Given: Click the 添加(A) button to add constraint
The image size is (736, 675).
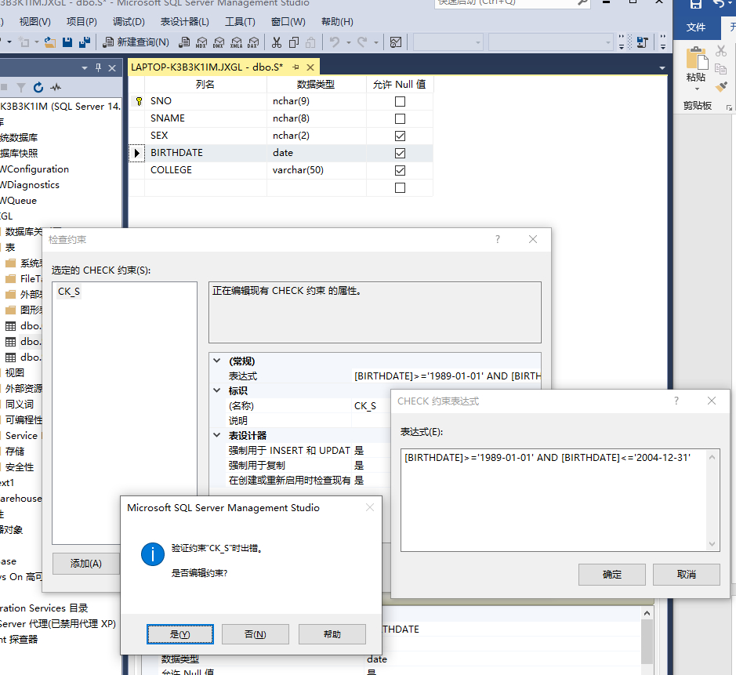Looking at the screenshot, I should click(86, 563).
